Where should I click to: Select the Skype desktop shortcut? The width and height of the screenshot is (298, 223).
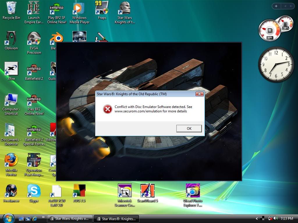coord(34,193)
